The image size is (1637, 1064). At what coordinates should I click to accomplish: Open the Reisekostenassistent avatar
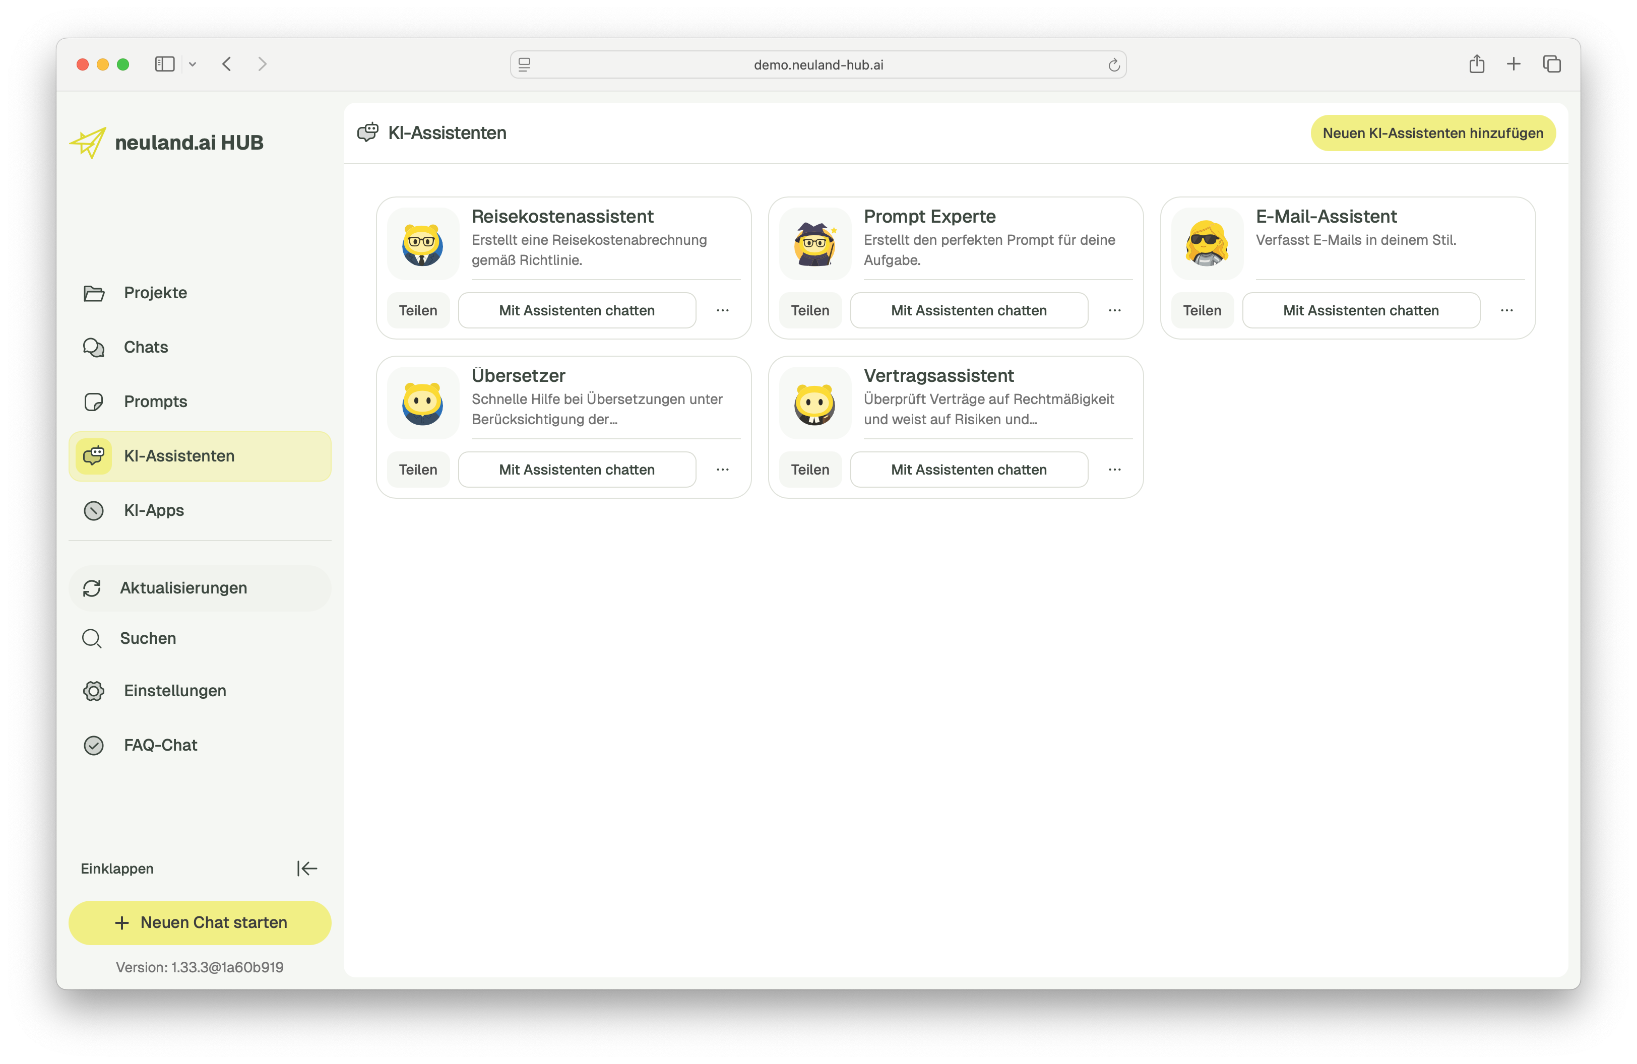[x=422, y=243]
